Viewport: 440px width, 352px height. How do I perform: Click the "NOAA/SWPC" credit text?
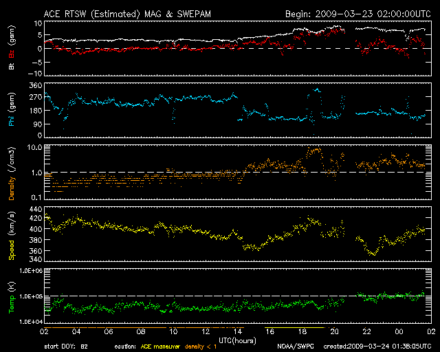pos(296,346)
